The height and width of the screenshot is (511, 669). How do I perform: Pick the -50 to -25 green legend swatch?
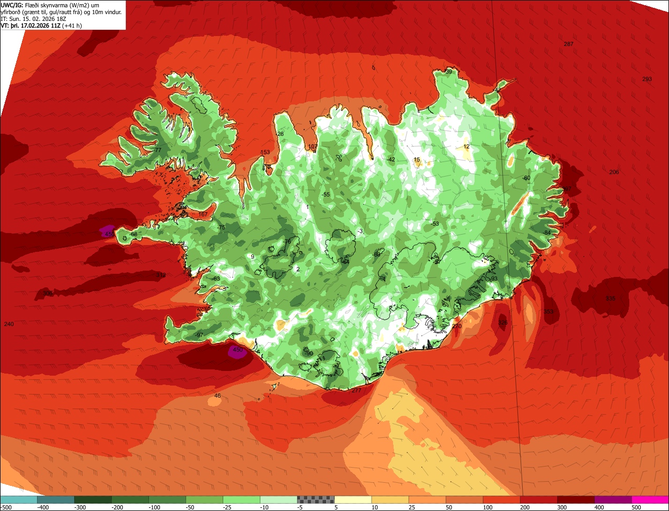204,500
